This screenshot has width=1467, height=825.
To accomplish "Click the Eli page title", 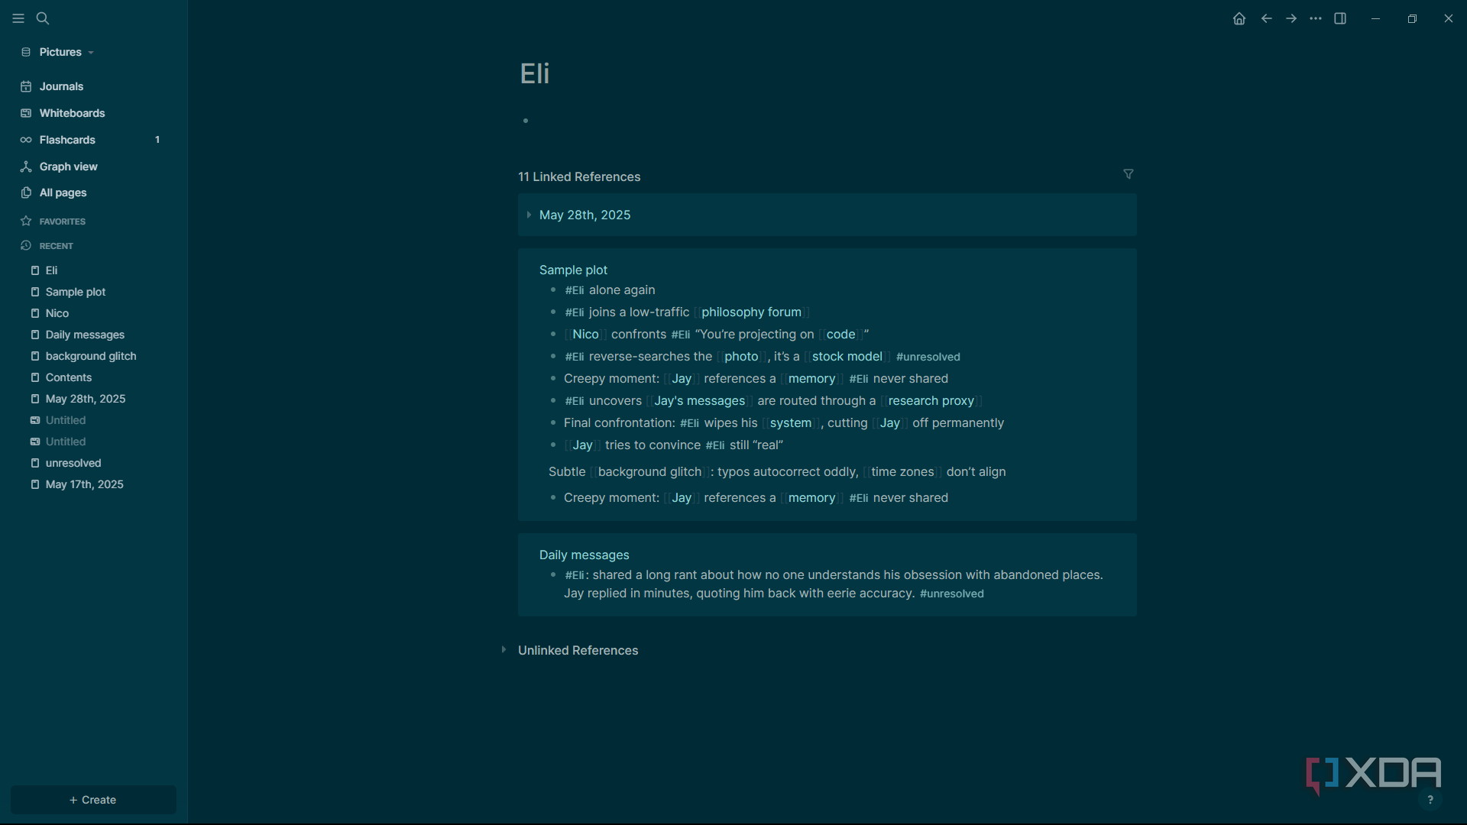I will point(535,73).
